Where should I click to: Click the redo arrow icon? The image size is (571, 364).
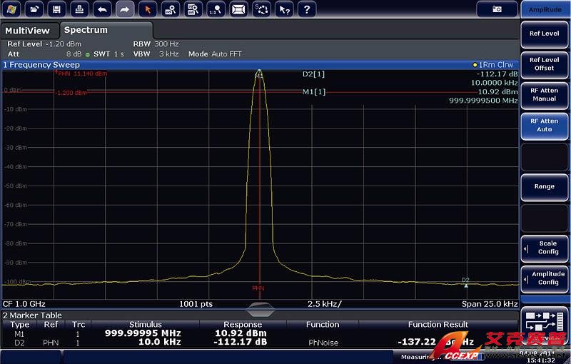point(124,9)
